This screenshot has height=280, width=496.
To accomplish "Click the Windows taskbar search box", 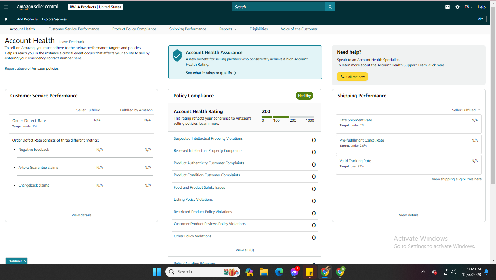I will pyautogui.click(x=203, y=272).
